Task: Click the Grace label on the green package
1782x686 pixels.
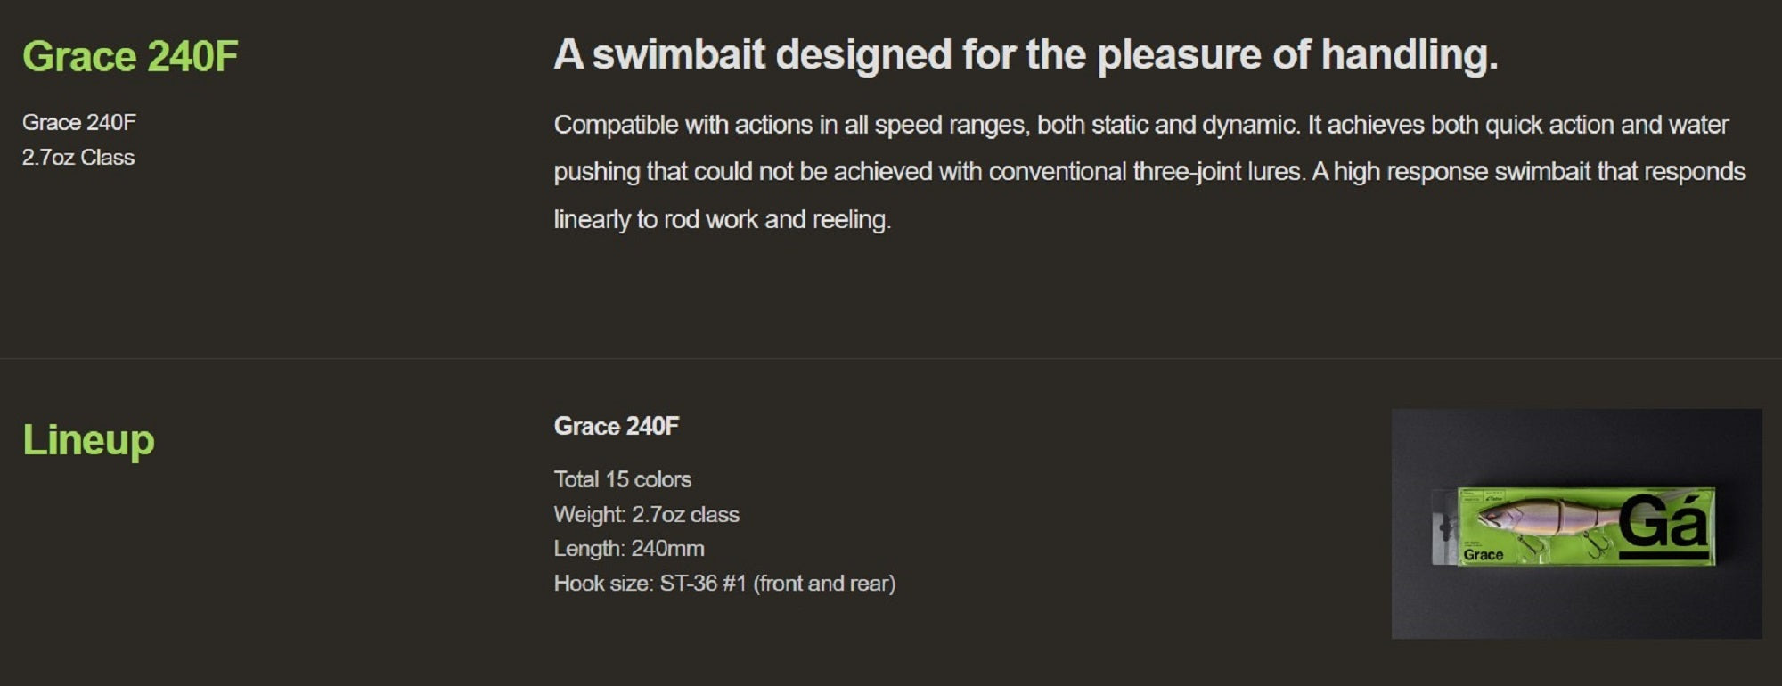Action: pyautogui.click(x=1483, y=555)
